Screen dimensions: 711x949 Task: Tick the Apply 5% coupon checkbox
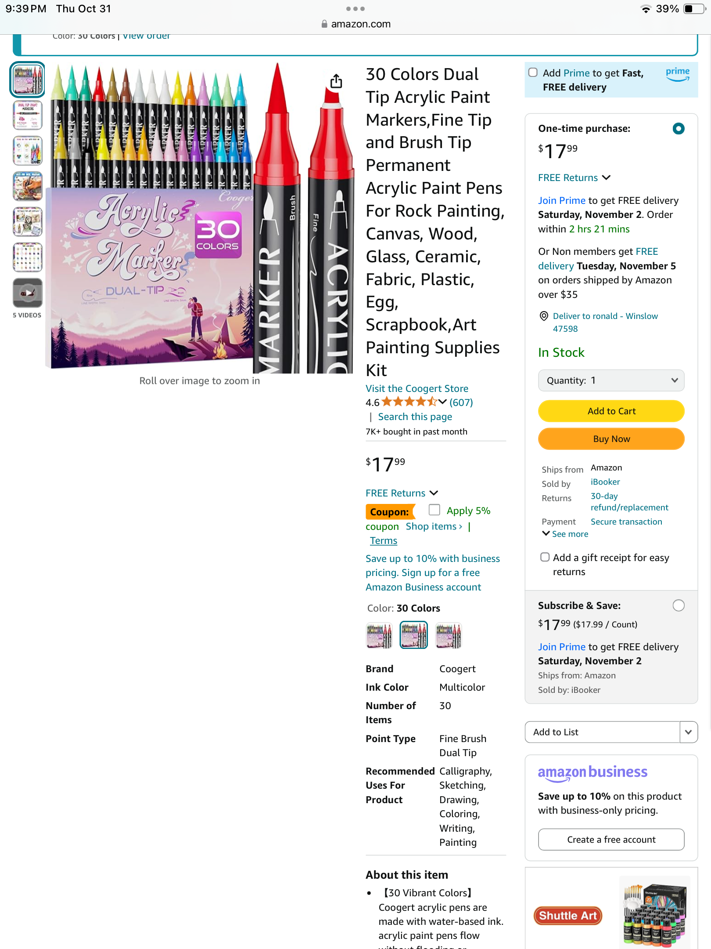pos(434,510)
